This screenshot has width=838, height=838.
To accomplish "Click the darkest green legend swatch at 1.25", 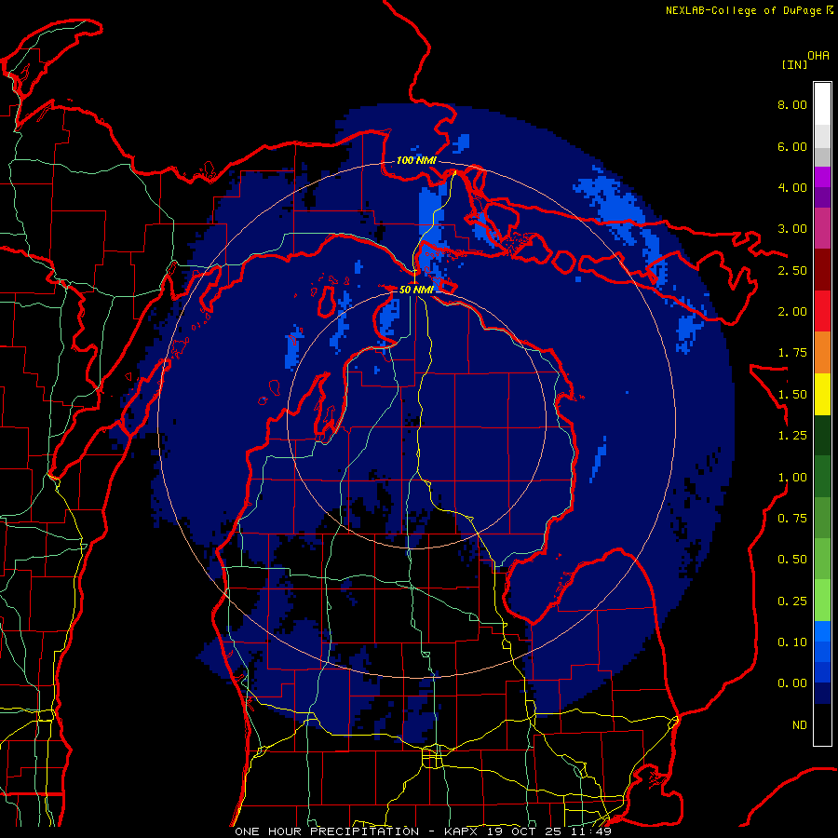I will click(x=822, y=435).
